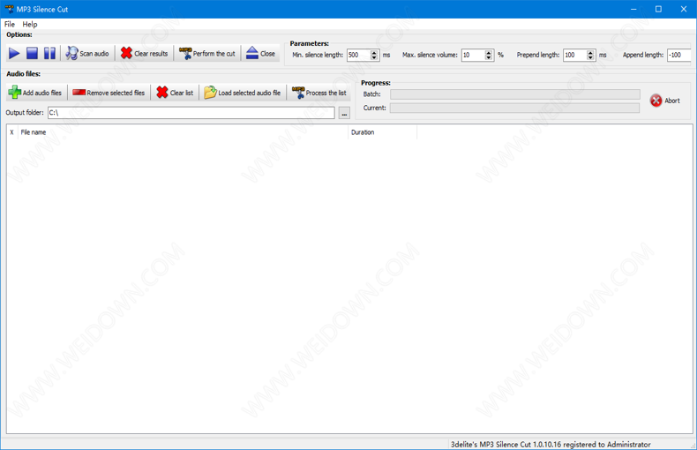Click the MP3 Silence Cut title bar icon
Viewport: 697px width, 450px height.
coord(9,9)
